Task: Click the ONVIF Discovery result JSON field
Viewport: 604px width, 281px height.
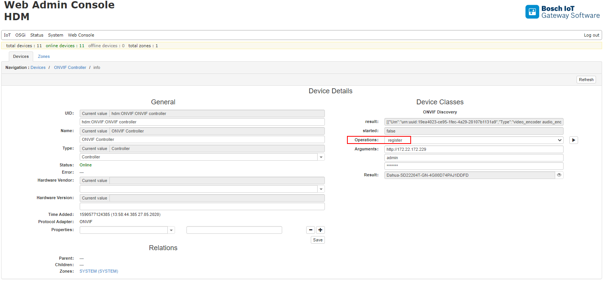Action: (x=474, y=122)
